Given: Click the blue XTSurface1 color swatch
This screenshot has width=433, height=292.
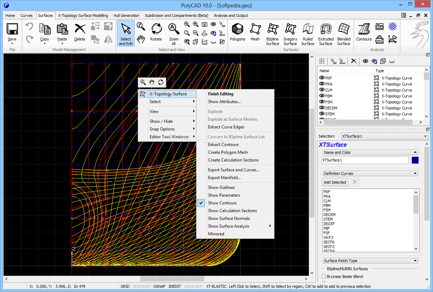Looking at the screenshot, I should click(415, 160).
